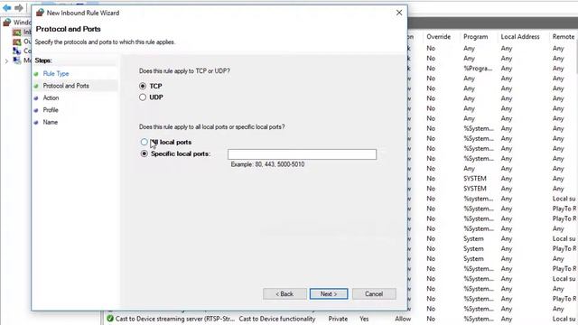Click the blue bullet beside Profile
Screen dimensions: 578x325
pyautogui.click(x=36, y=110)
